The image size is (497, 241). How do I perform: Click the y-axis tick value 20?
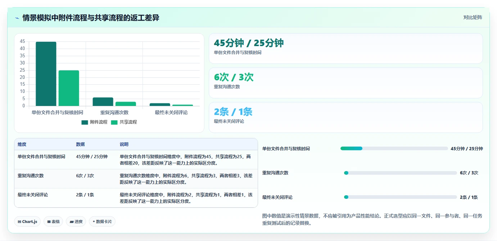point(23,77)
